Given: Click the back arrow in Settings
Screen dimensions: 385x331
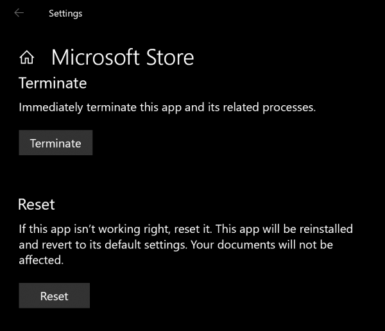Looking at the screenshot, I should tap(19, 13).
